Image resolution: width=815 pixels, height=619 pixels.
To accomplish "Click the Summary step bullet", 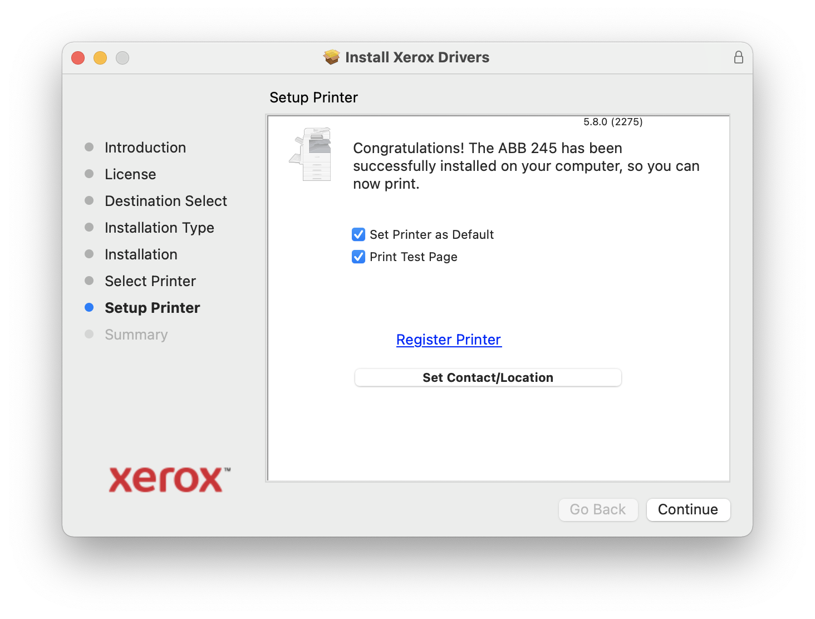I will [89, 335].
